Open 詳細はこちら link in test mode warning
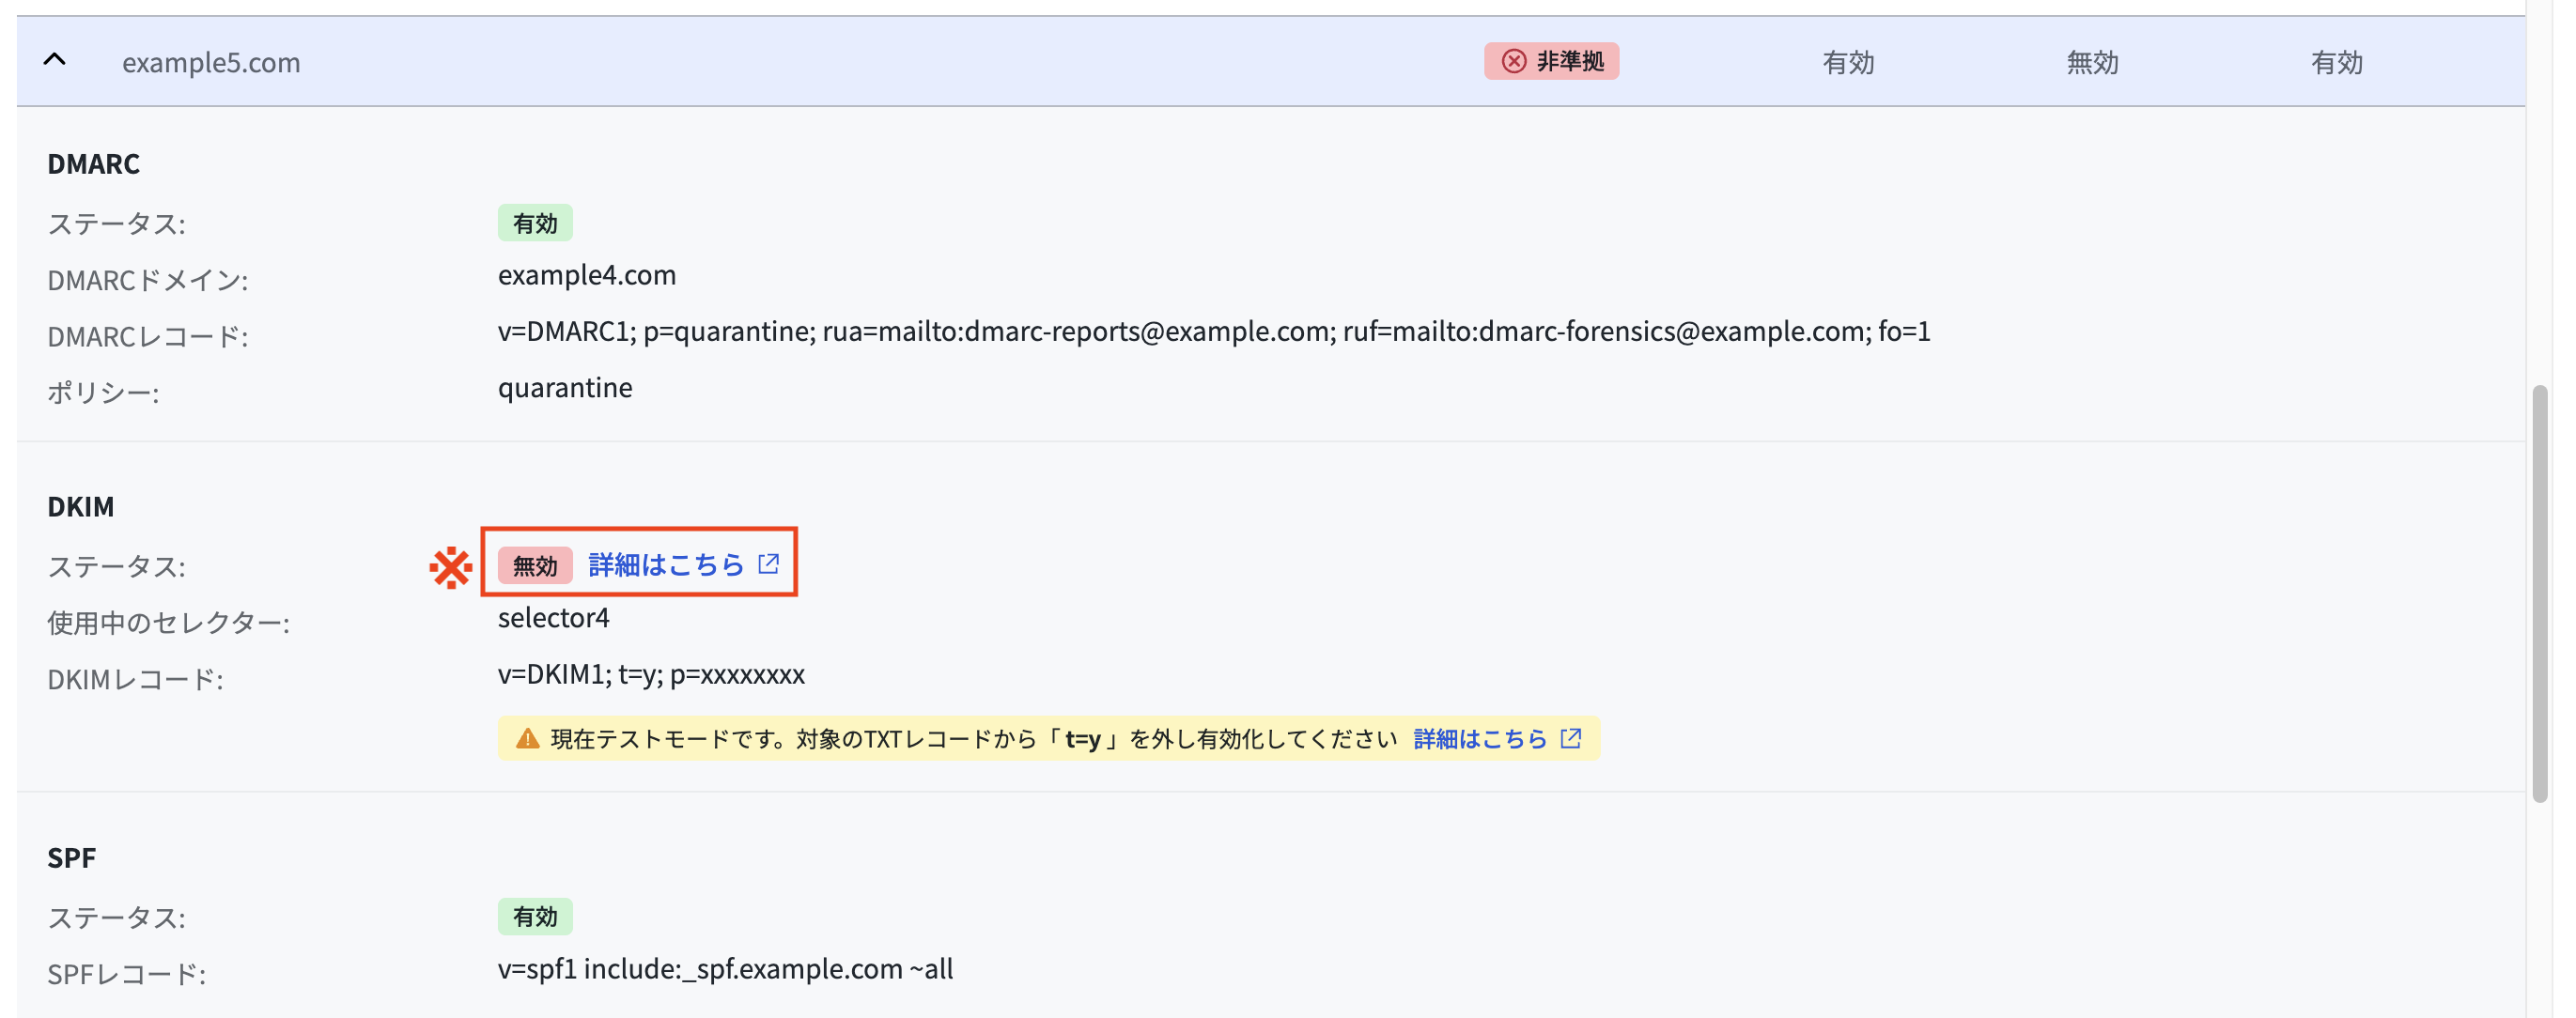 click(1480, 739)
